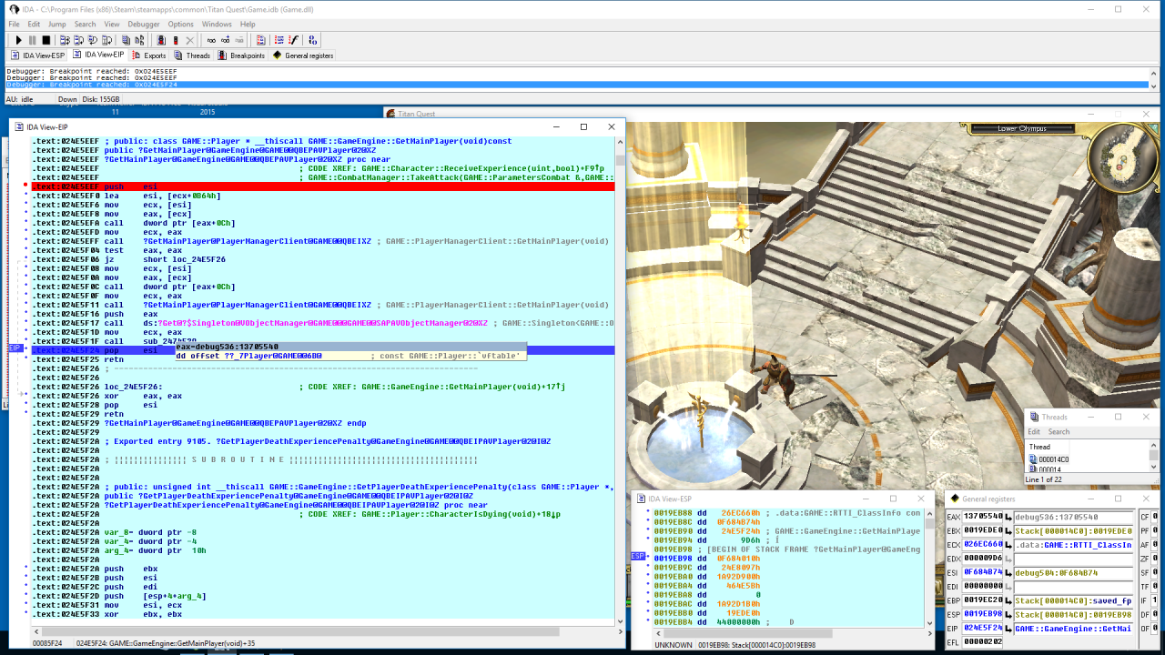Open the Jump menu

(56, 24)
